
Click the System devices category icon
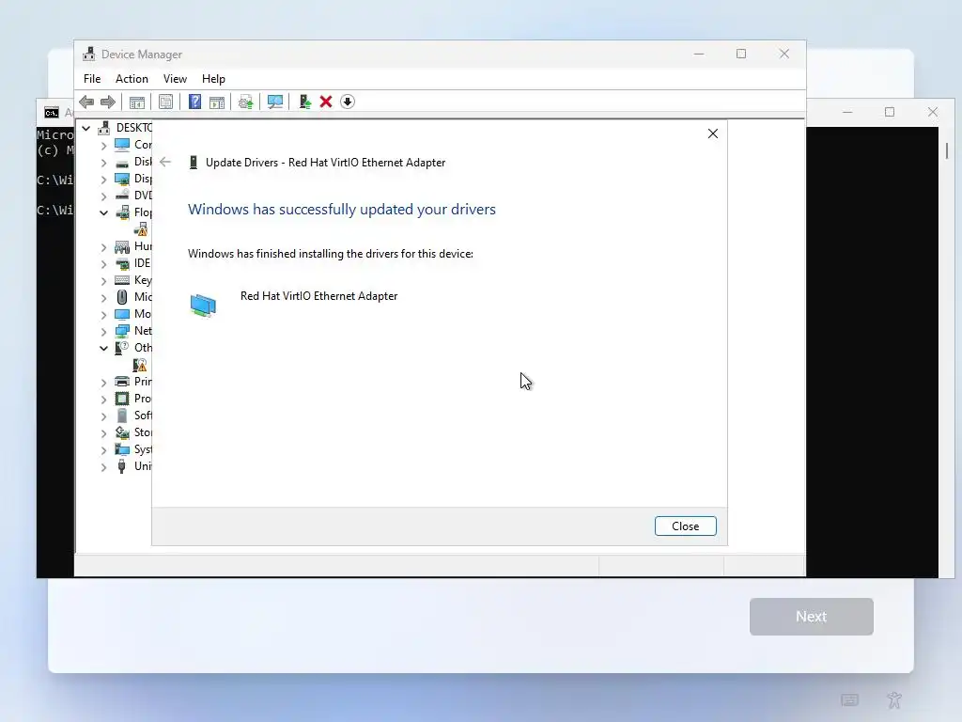coord(122,449)
